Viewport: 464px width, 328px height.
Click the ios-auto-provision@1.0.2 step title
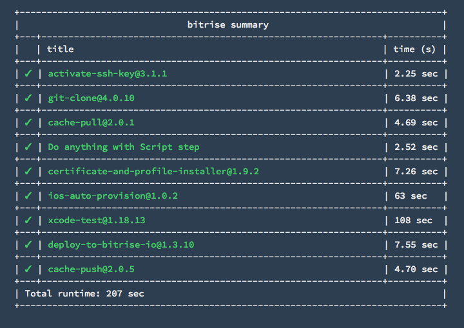coord(113,196)
